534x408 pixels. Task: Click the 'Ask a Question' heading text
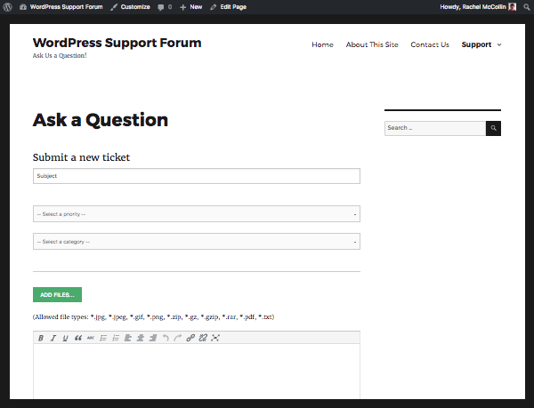(101, 120)
